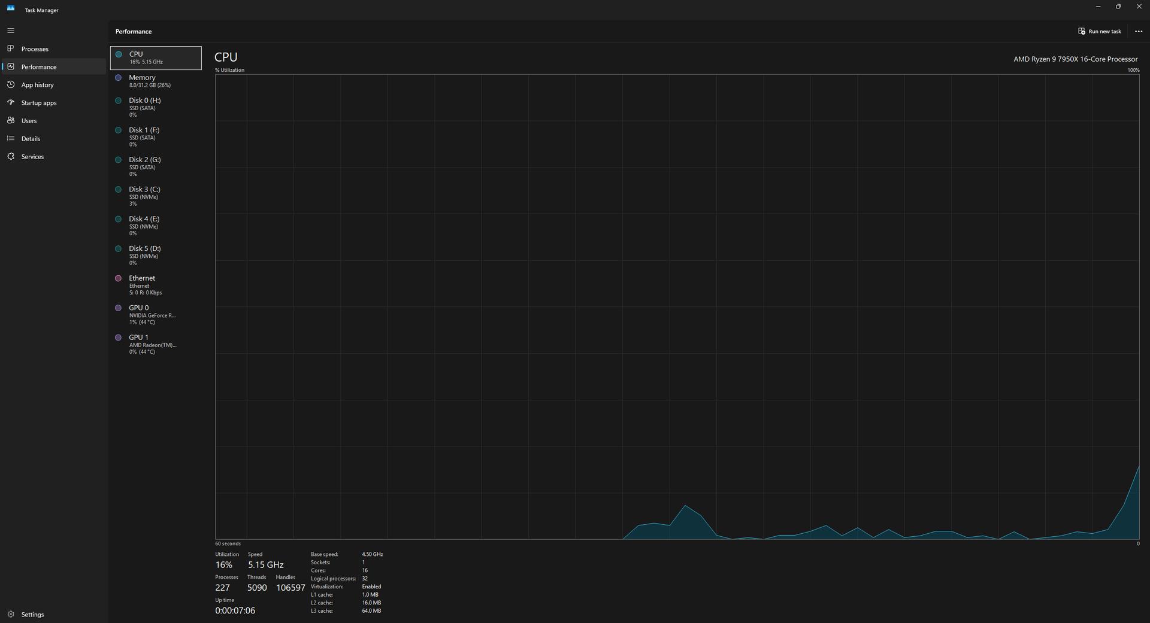Open App history page icon
The image size is (1150, 623).
tap(11, 84)
